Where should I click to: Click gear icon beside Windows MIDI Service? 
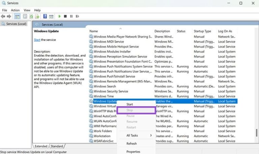91,41
